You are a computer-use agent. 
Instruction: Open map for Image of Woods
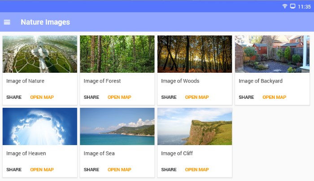point(197,97)
